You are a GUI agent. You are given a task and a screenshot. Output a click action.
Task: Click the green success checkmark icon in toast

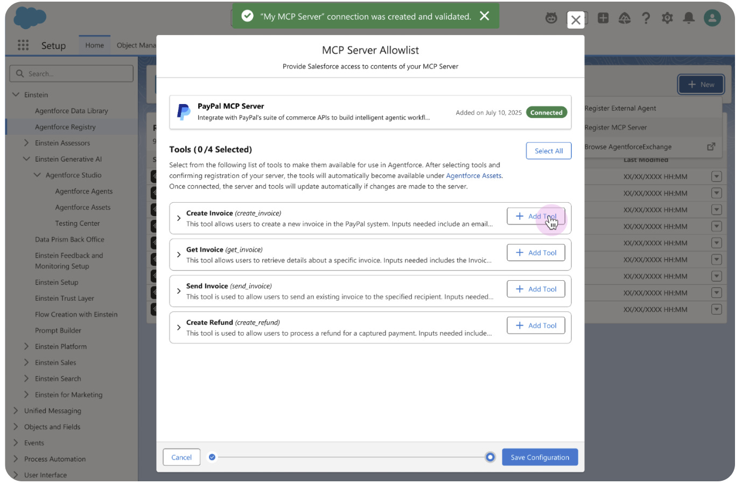click(247, 16)
